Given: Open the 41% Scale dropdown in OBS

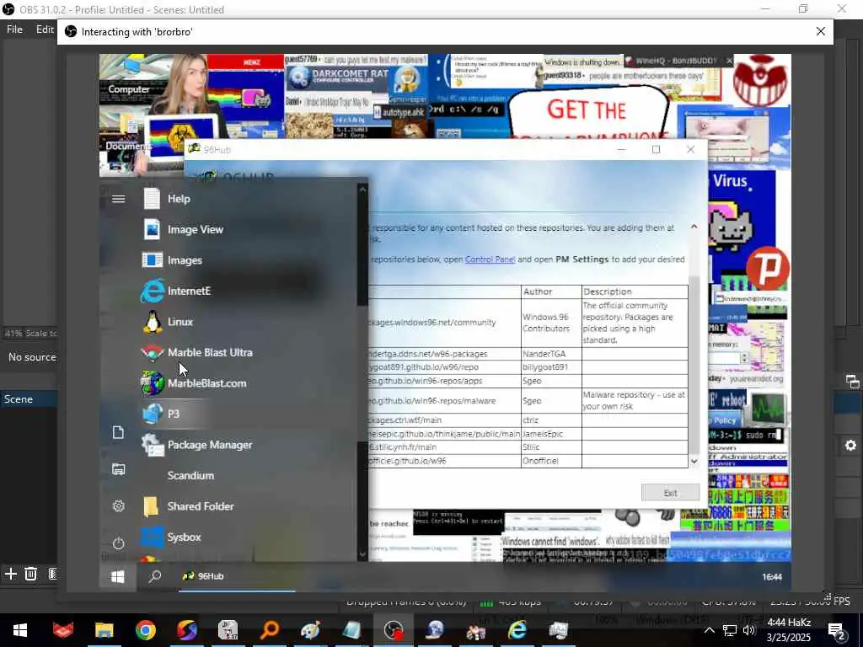Looking at the screenshot, I should 30,334.
